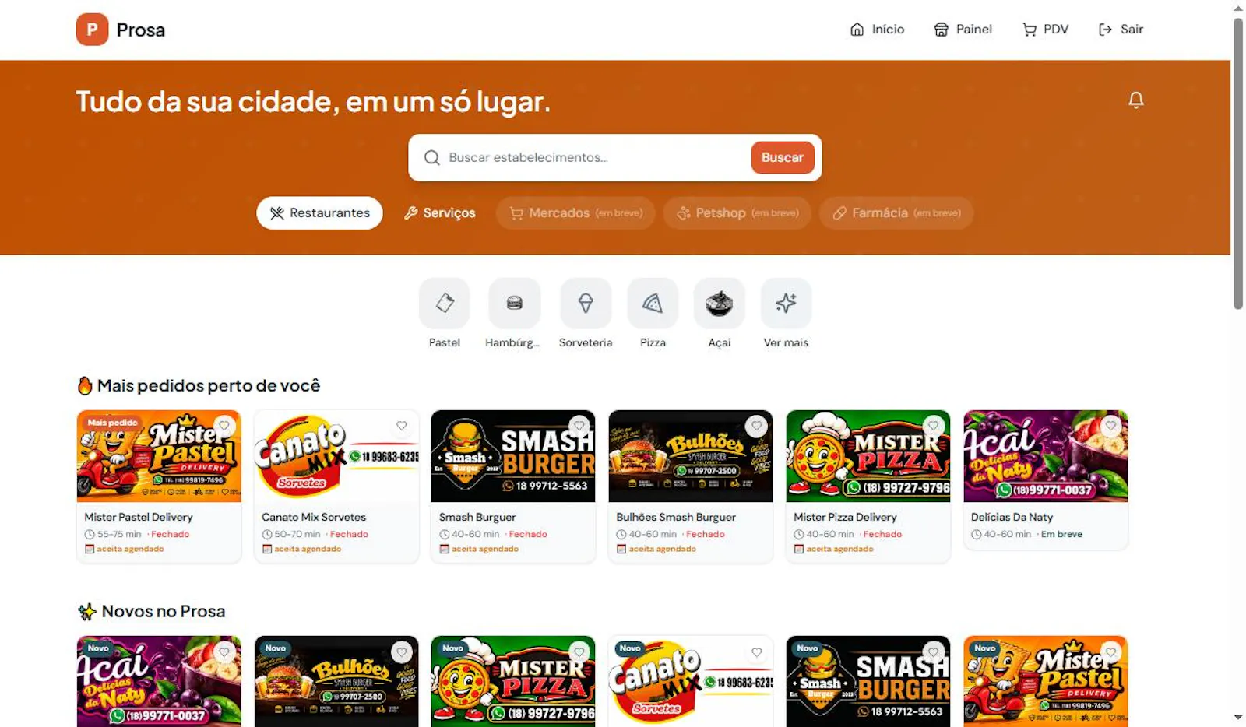Open the Canato Mix card in Novos no Prosa
This screenshot has width=1246, height=727.
point(691,682)
